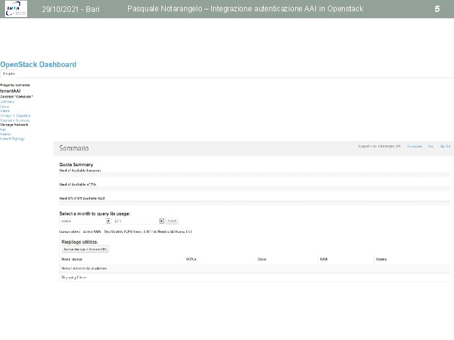Screen dimensions: 454x340
Task: Click the slide number 5 in the header
Action: [x=437, y=9]
